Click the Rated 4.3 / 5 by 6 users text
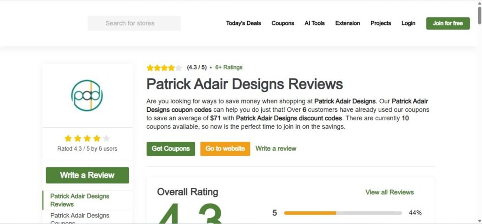The image size is (482, 224). [87, 149]
